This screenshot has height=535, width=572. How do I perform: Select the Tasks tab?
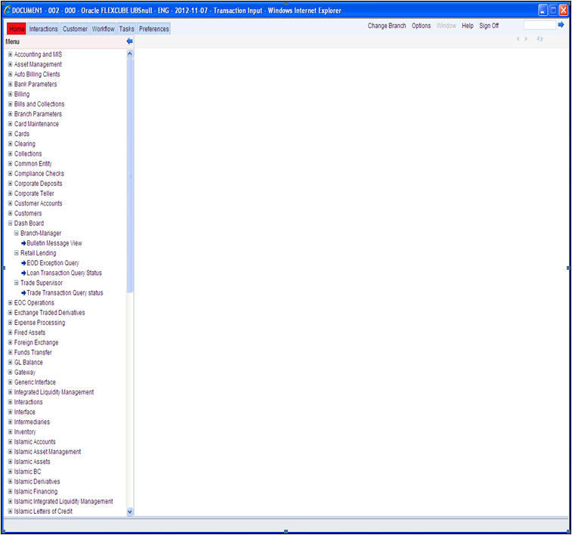[x=126, y=29]
